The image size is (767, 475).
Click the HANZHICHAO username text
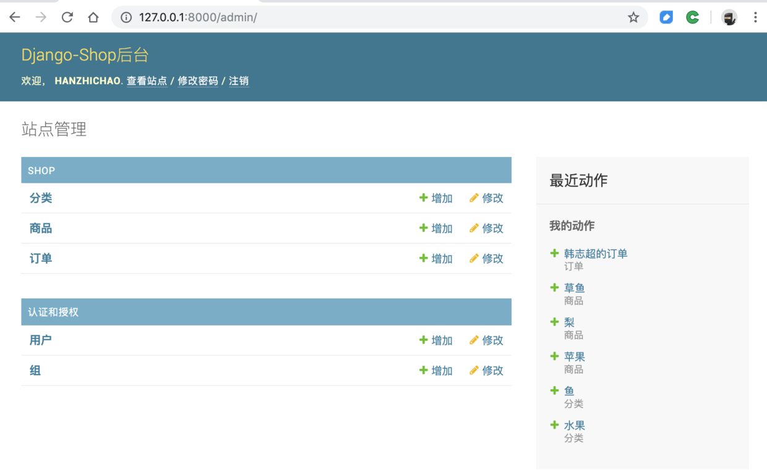(x=87, y=81)
